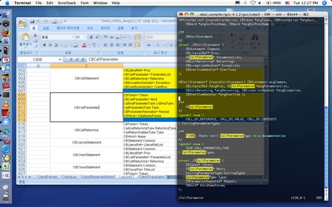The image size is (332, 207).
Task: Expand the font group dialog launcher
Action: (98, 52)
